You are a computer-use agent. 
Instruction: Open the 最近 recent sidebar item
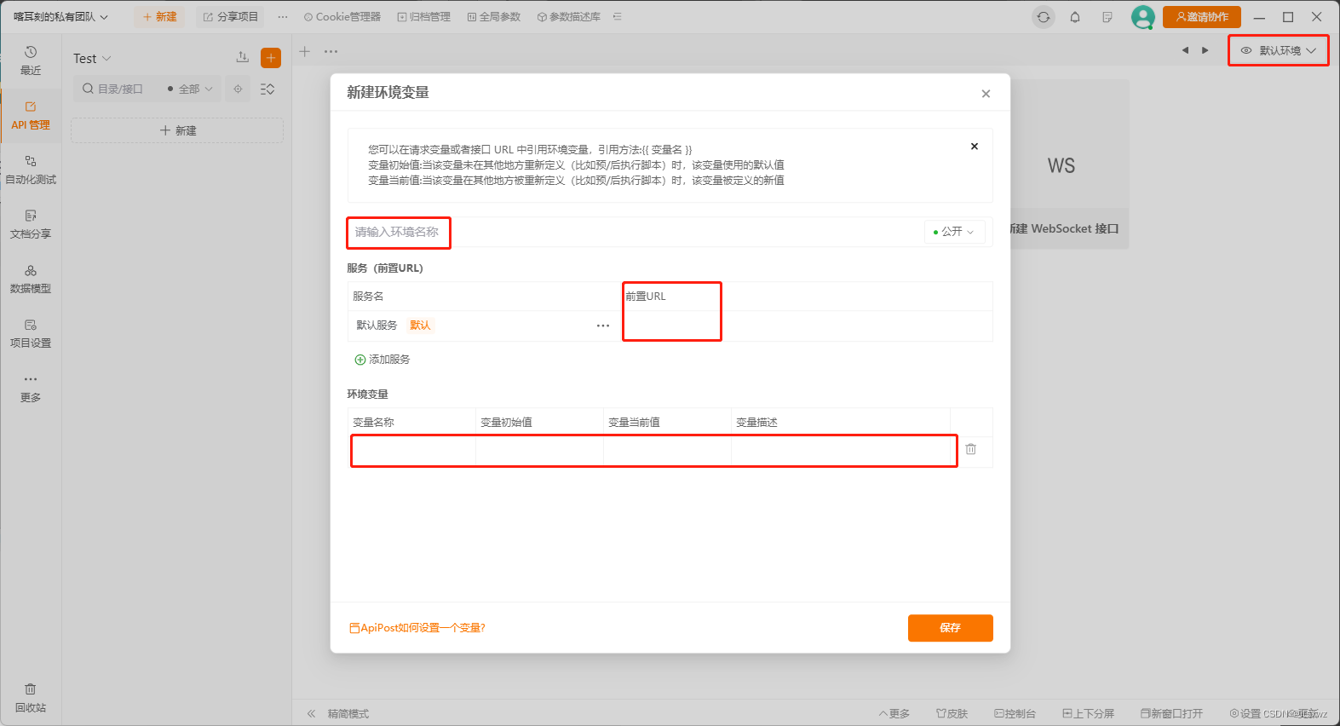click(31, 60)
